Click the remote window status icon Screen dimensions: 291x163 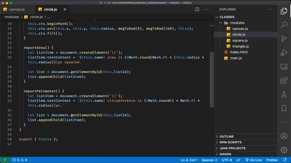pyautogui.click(x=5, y=160)
